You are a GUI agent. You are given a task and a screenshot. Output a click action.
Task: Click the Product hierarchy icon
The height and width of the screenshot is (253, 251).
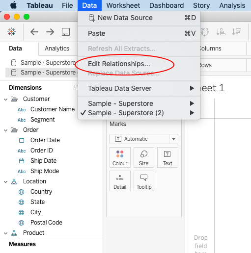click(14, 233)
